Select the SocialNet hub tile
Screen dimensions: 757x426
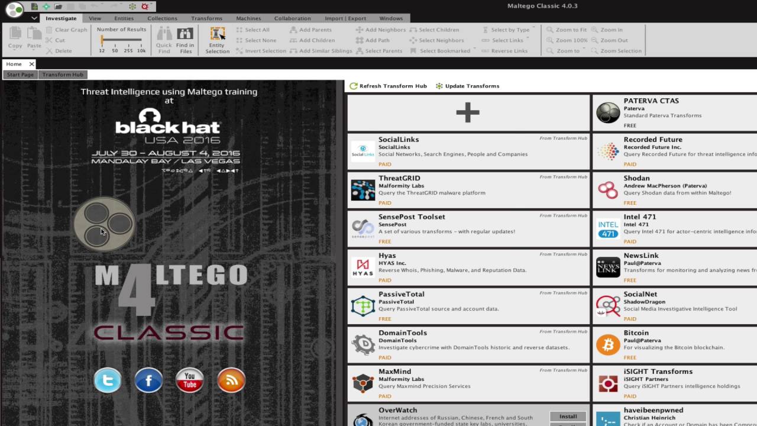[675, 306]
